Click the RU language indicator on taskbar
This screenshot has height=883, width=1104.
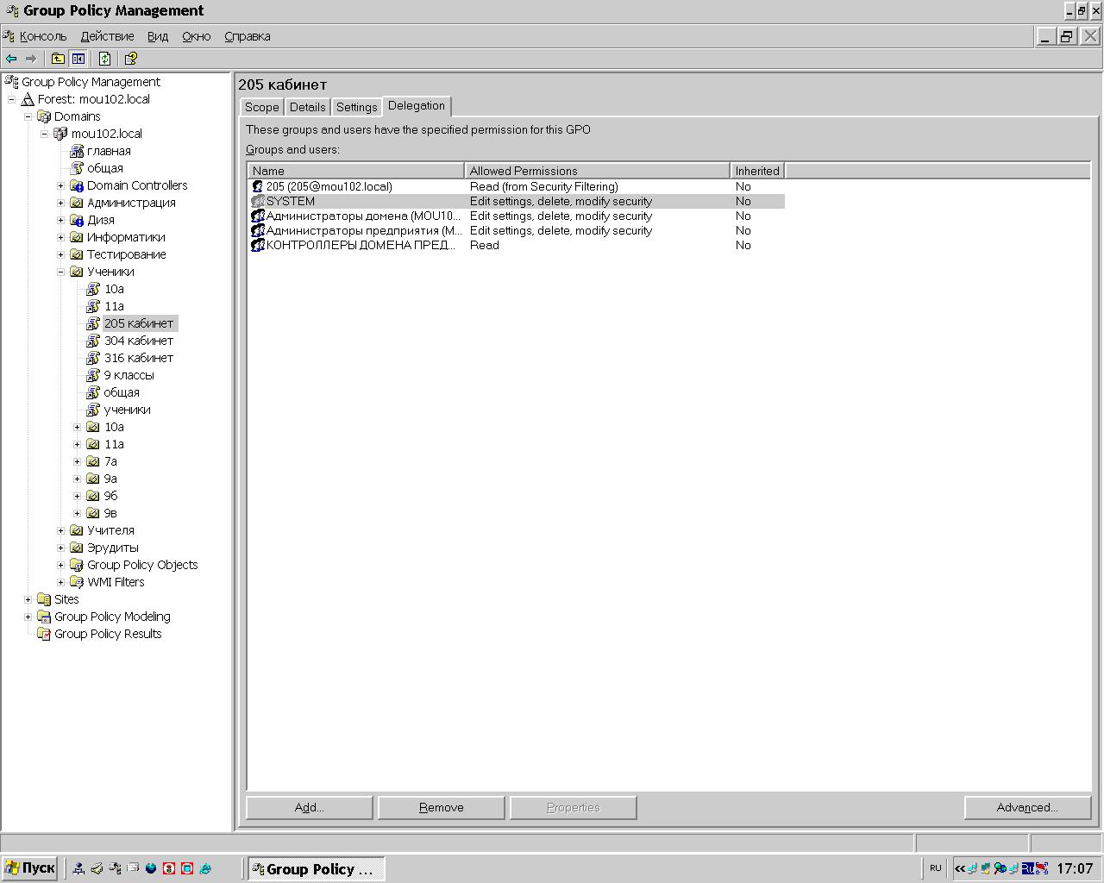[x=935, y=868]
